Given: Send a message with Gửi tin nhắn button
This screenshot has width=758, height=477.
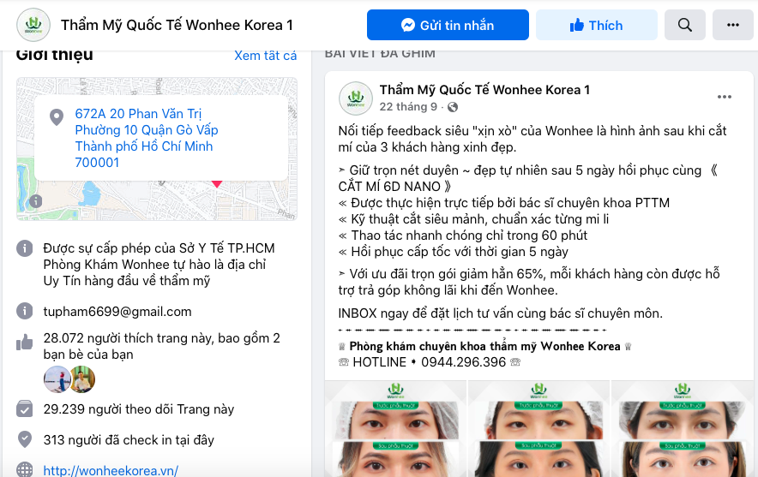Looking at the screenshot, I should tap(448, 25).
